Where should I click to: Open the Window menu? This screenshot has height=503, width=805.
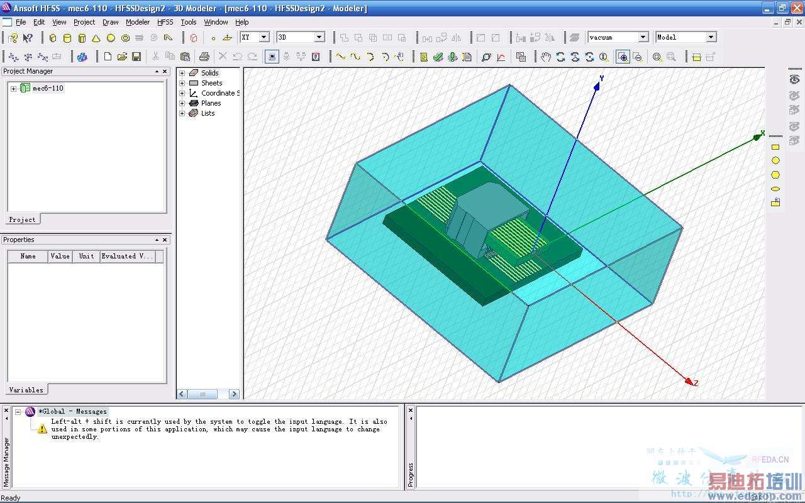(x=216, y=22)
